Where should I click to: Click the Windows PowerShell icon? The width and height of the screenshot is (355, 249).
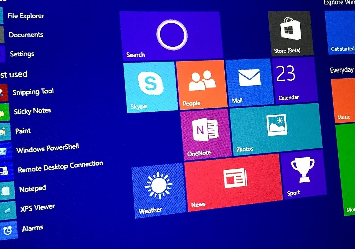tap(6, 151)
